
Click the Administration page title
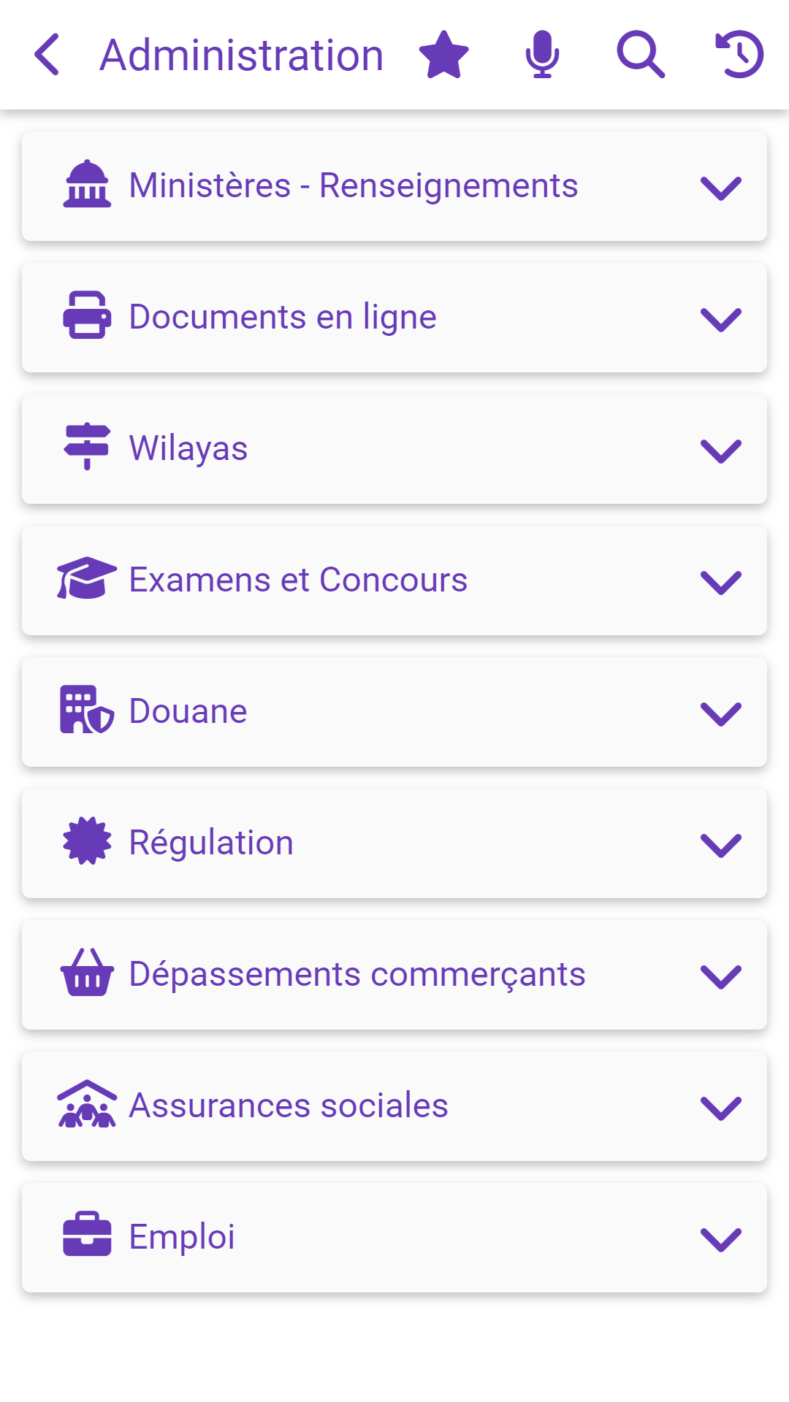click(x=242, y=55)
